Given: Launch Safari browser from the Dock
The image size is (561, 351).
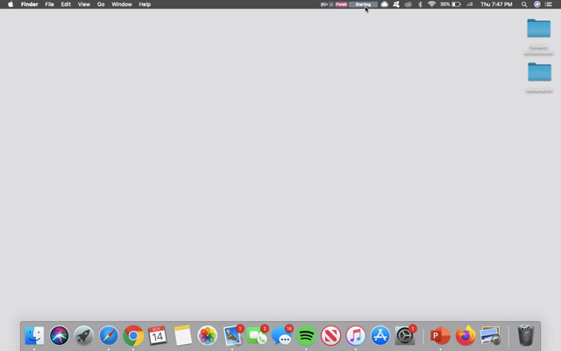Looking at the screenshot, I should pyautogui.click(x=109, y=335).
